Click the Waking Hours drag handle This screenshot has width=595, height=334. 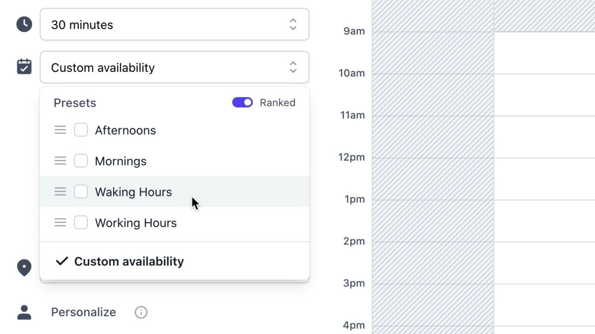[x=60, y=191]
